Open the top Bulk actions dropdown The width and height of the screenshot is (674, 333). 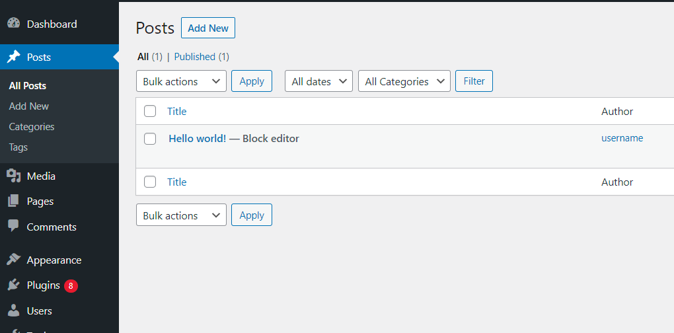[182, 81]
